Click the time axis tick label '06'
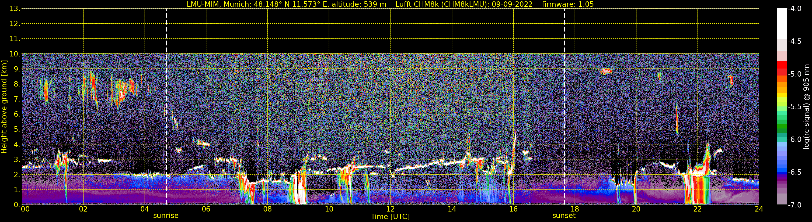Image resolution: width=812 pixels, height=222 pixels. coord(206,209)
